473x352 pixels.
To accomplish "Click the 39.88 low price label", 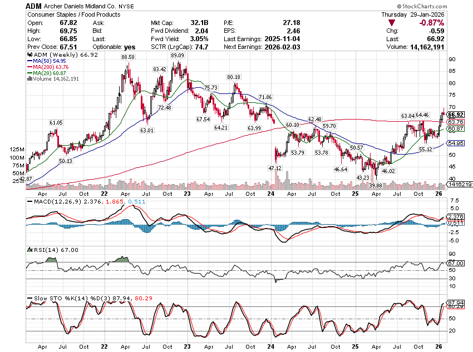I will (x=376, y=186).
